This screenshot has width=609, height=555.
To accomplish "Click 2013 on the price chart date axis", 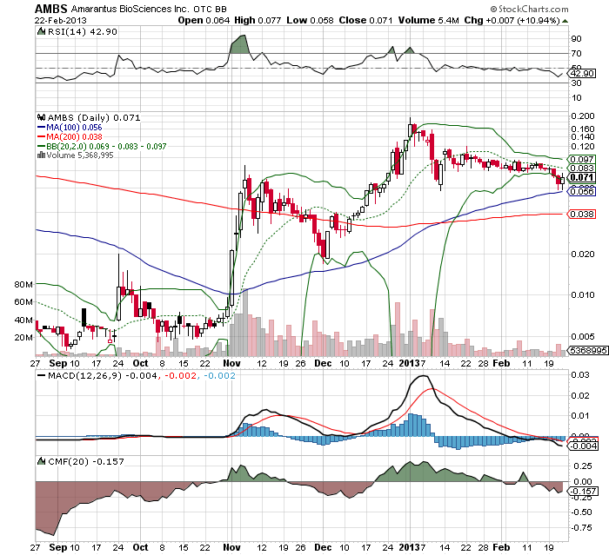I will click(410, 363).
